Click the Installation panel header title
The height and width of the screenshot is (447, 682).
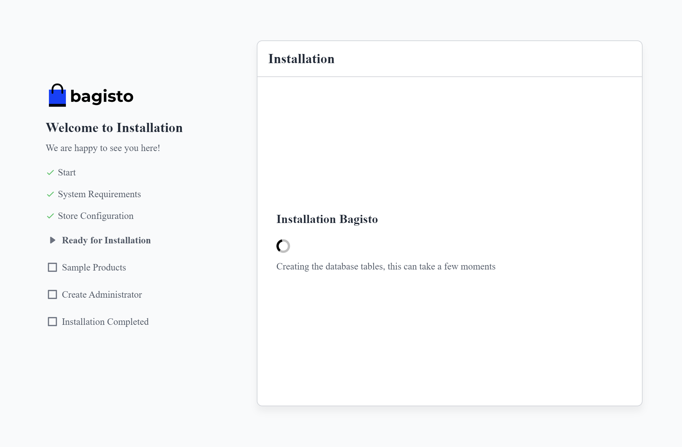click(x=302, y=59)
